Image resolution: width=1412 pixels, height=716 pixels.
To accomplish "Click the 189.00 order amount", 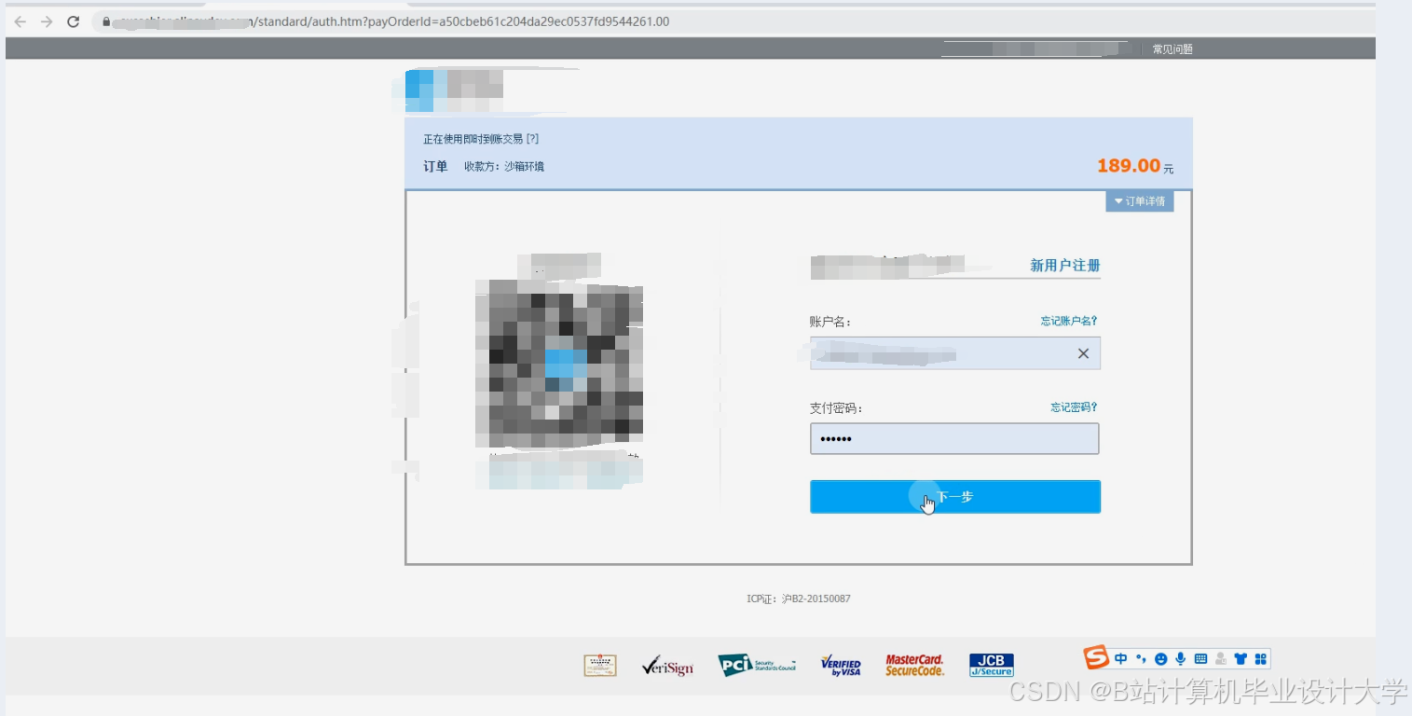I will point(1129,166).
